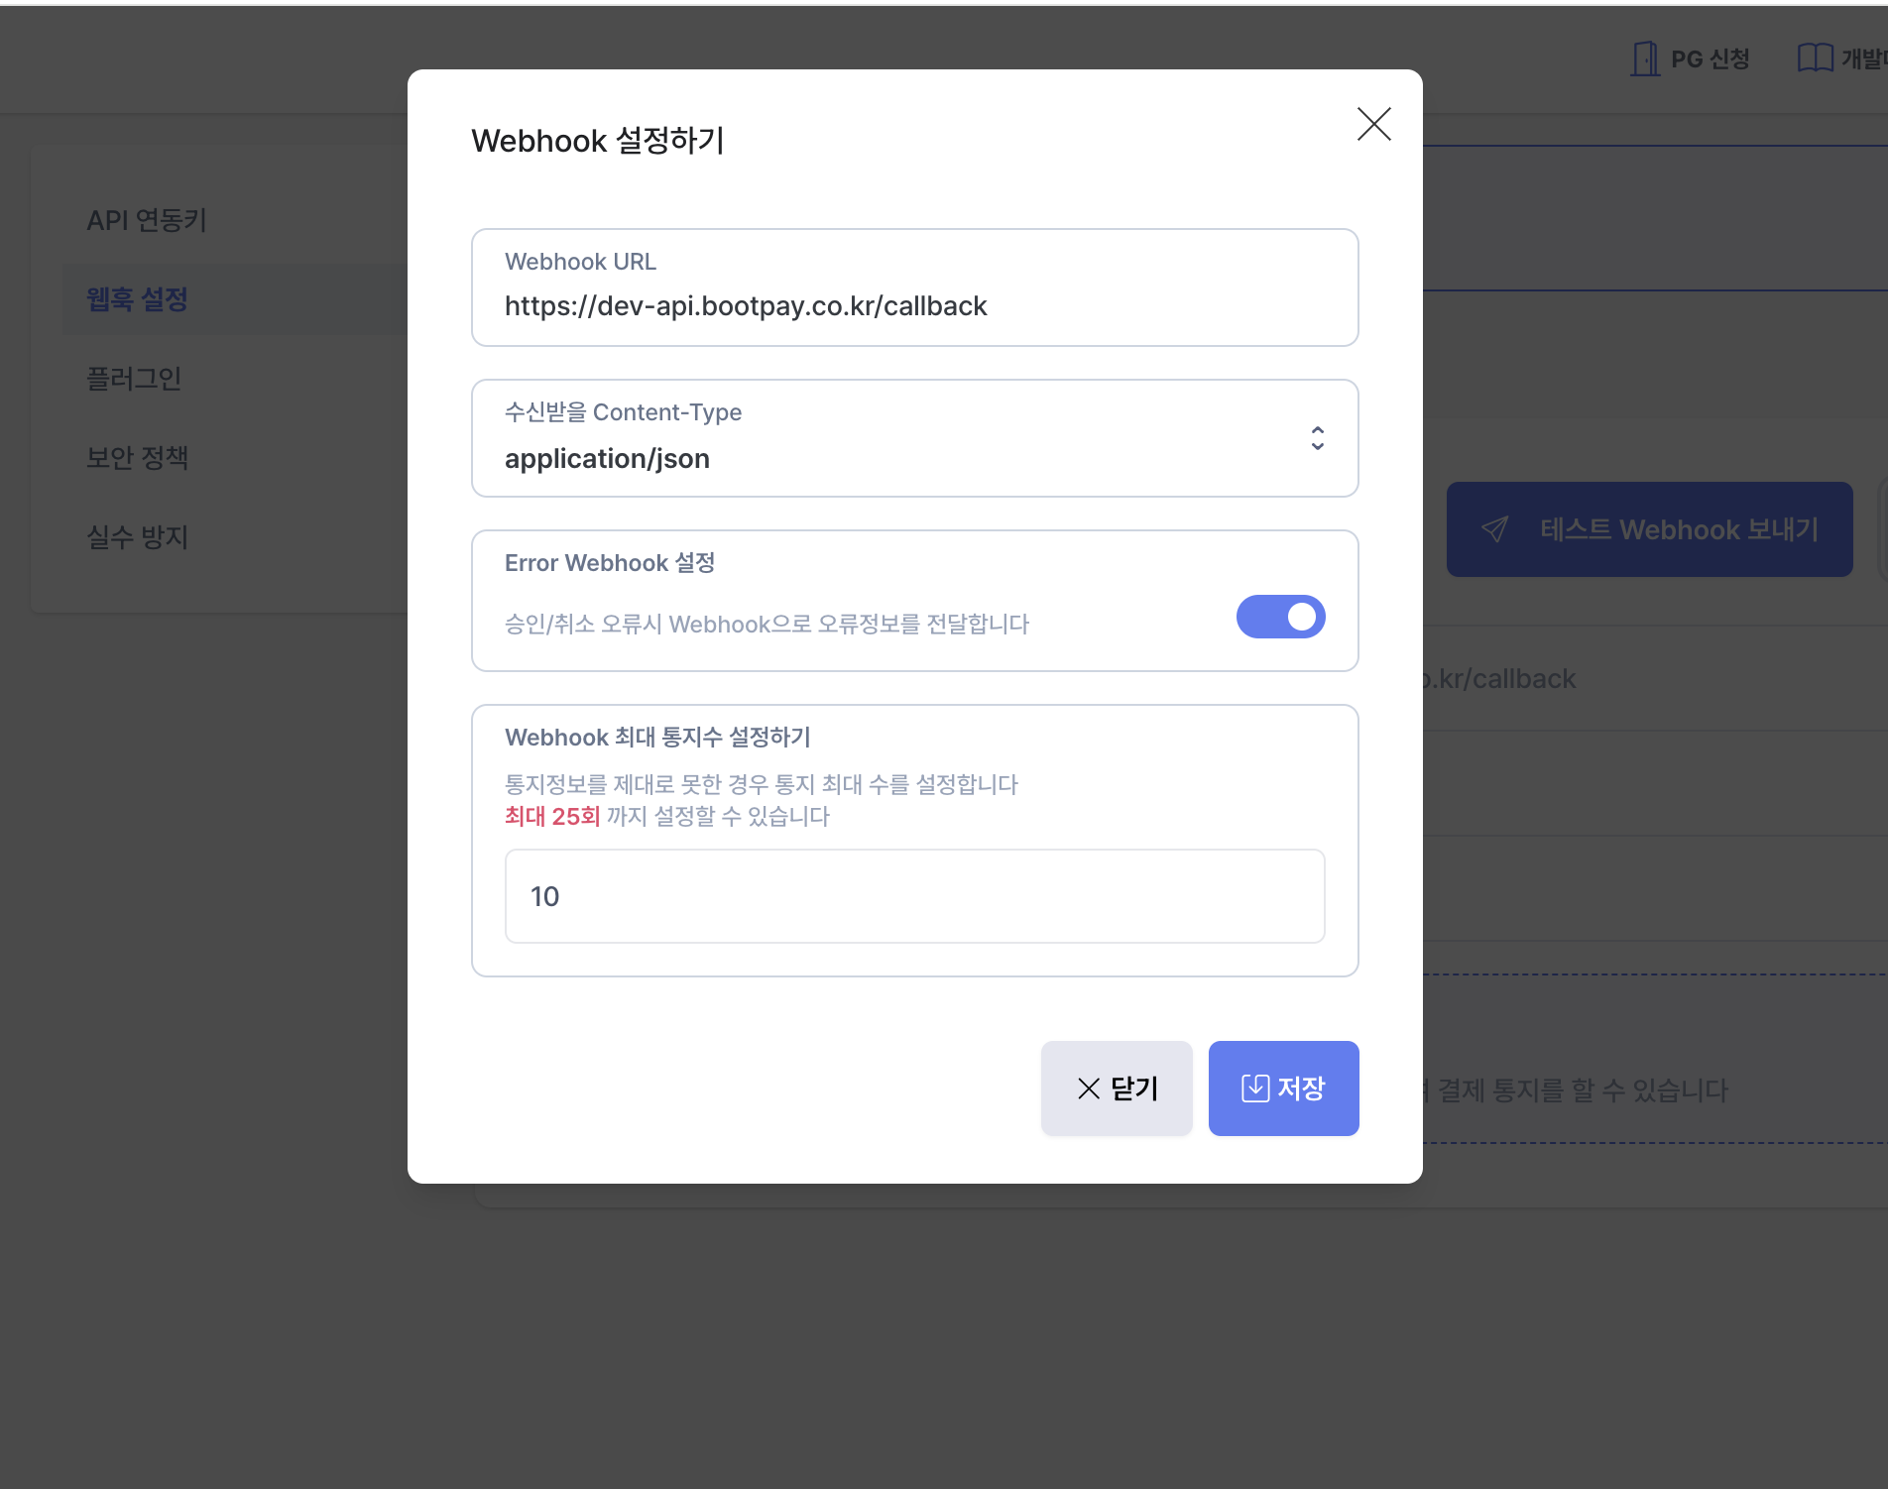Disable the Error Webhook toggle switch

(x=1280, y=617)
